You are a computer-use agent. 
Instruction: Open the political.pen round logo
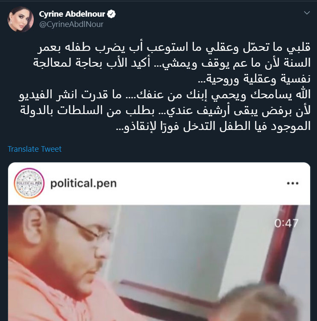(x=29, y=183)
